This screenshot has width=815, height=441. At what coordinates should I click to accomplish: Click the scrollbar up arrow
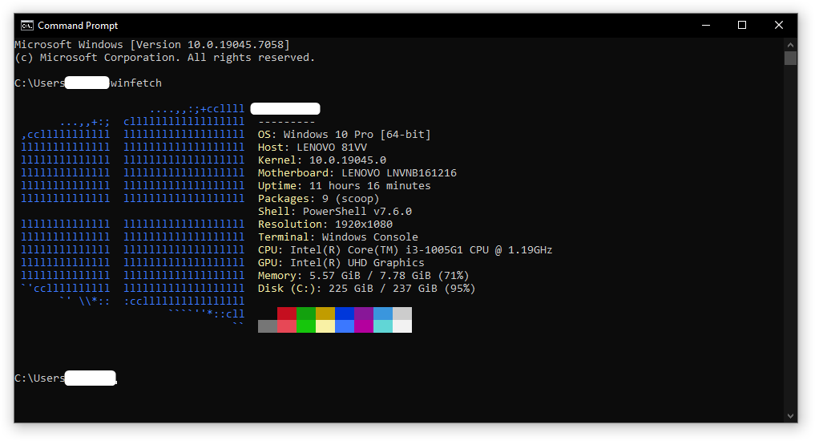[x=791, y=45]
